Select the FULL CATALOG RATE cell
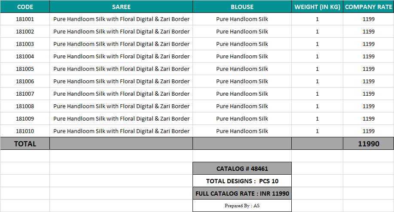Viewport: 394px width, 212px height. pyautogui.click(x=242, y=194)
